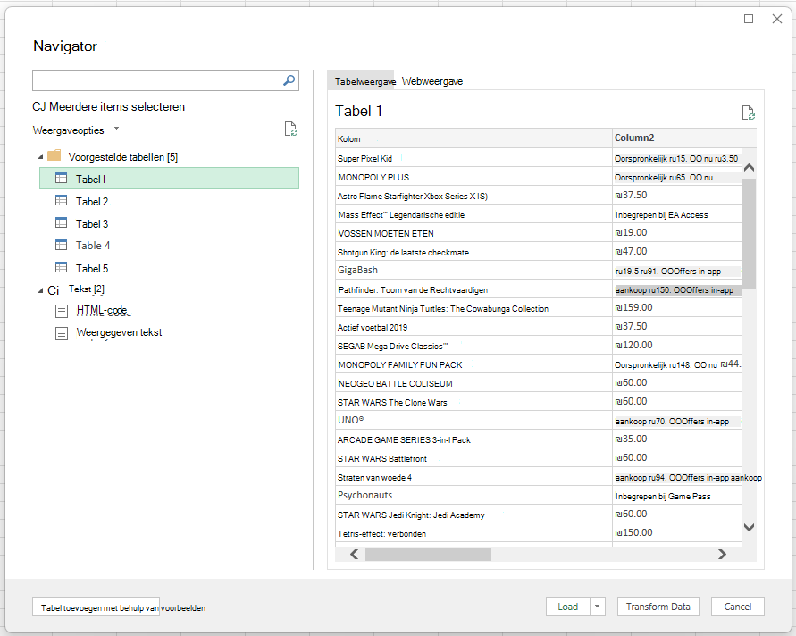Viewport: 796px width, 636px height.
Task: Open the Load button dropdown arrow
Action: [598, 607]
